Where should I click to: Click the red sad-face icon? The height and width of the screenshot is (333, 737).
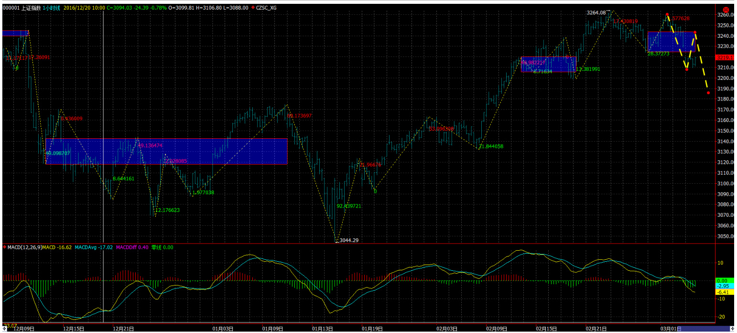726,10
